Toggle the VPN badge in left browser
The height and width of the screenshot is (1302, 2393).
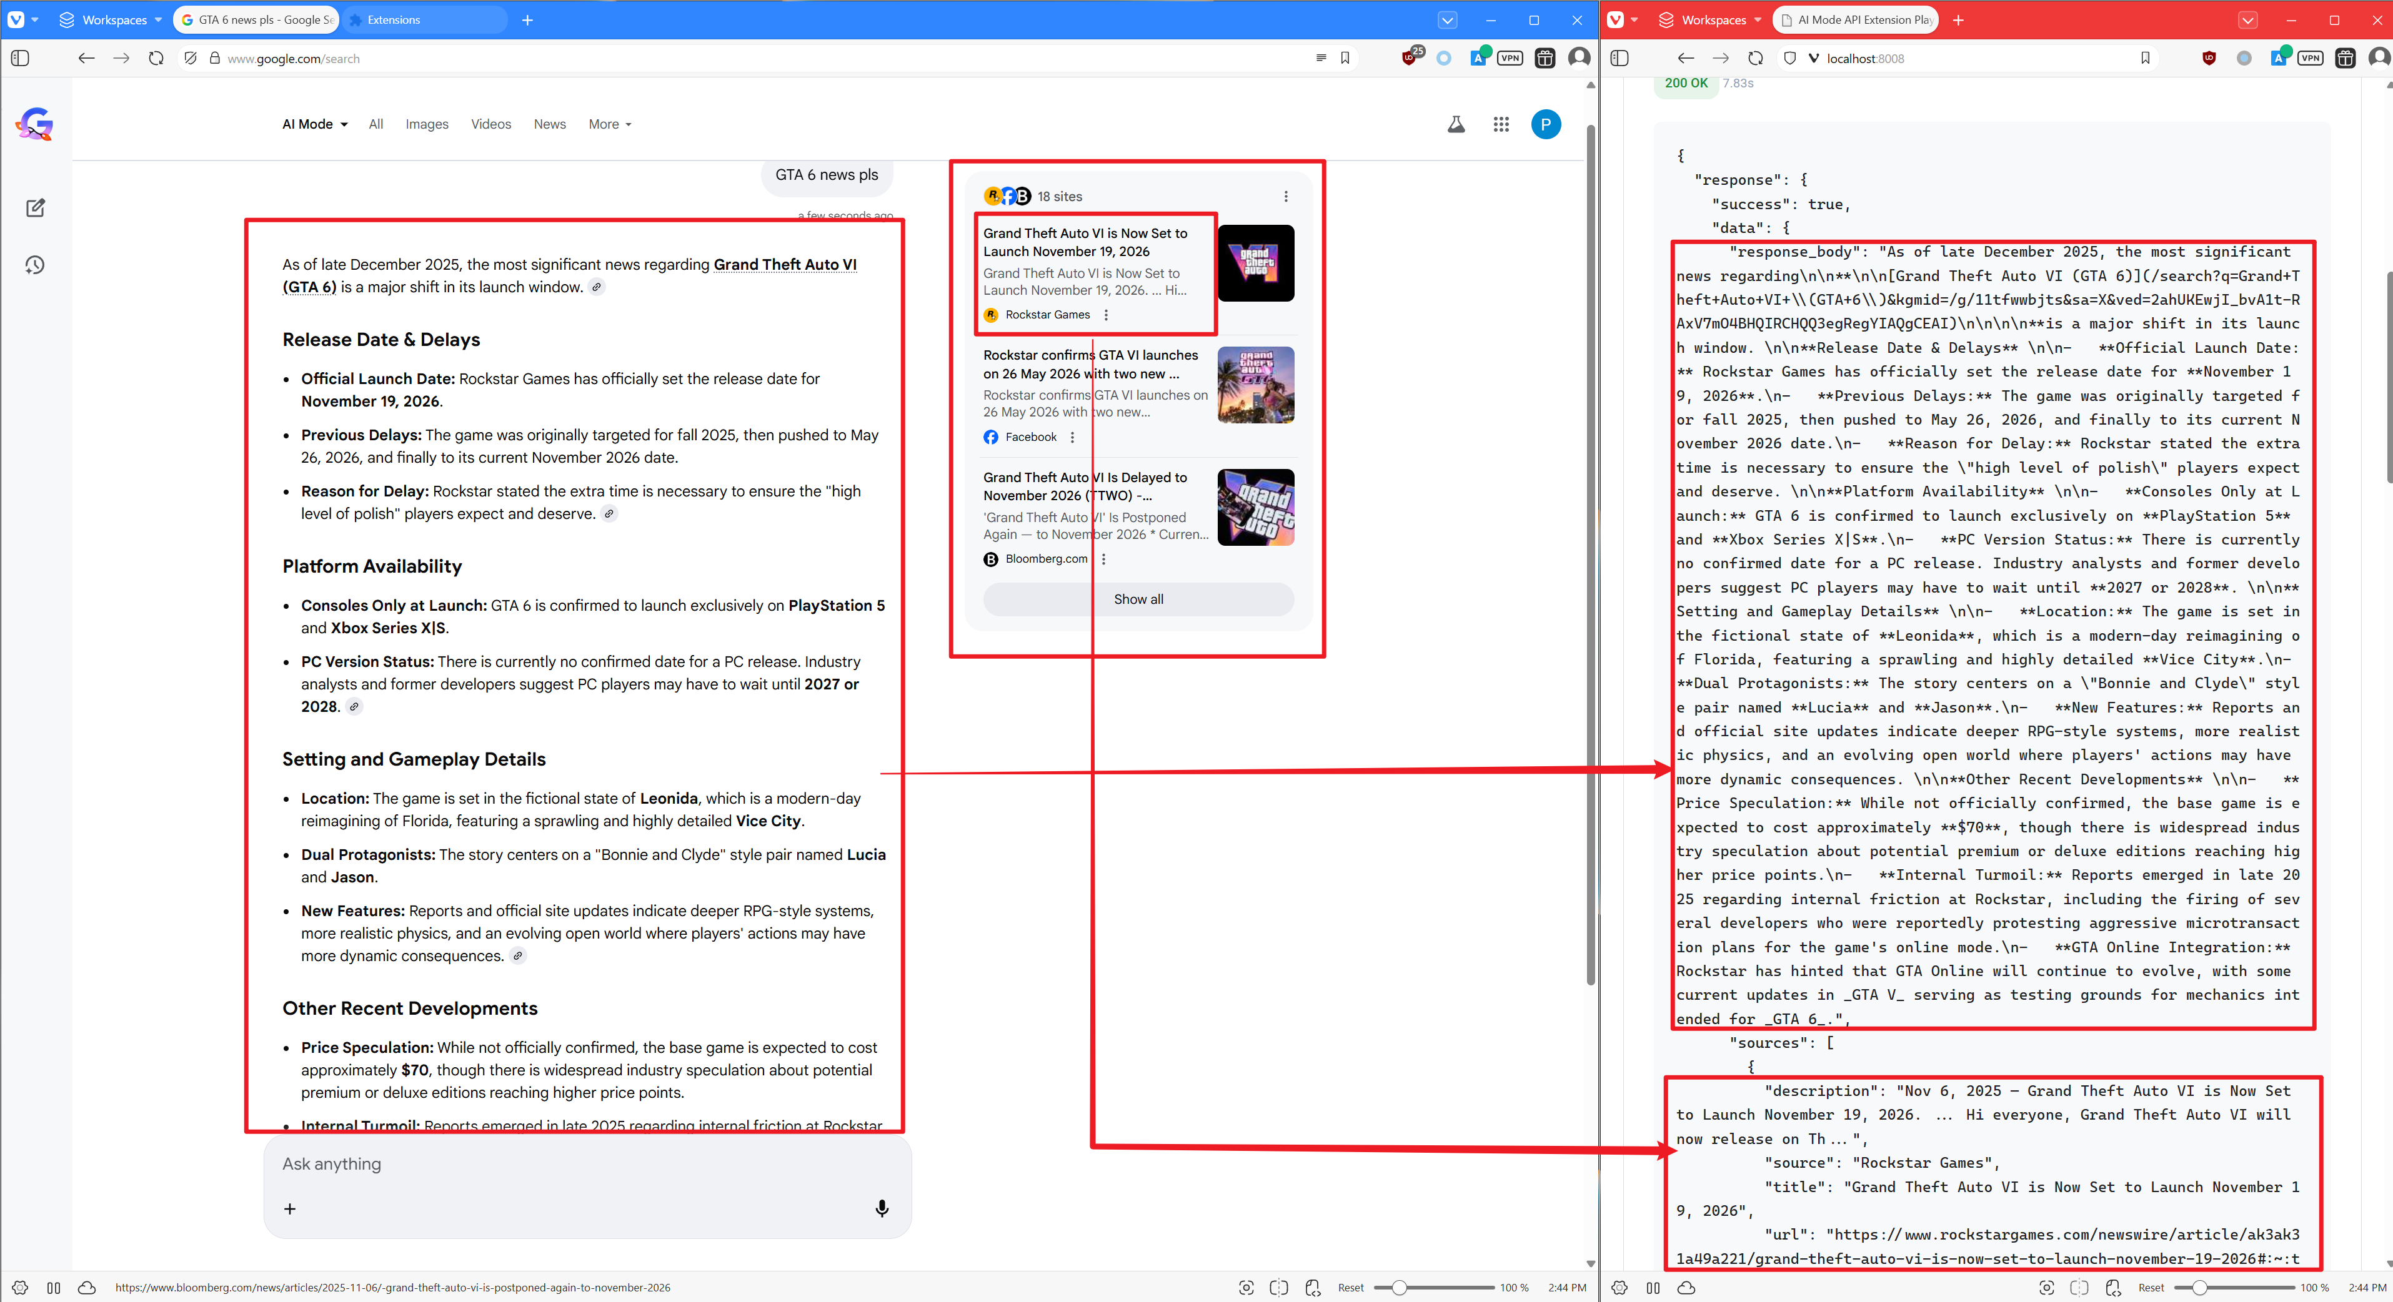(x=1510, y=59)
